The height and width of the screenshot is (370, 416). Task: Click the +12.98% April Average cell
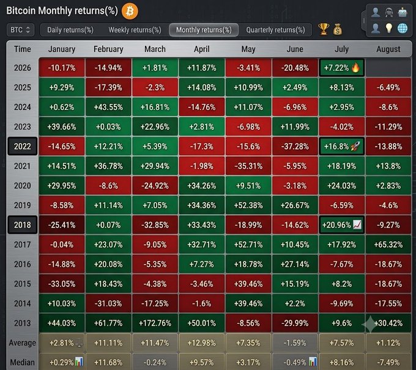click(x=202, y=343)
